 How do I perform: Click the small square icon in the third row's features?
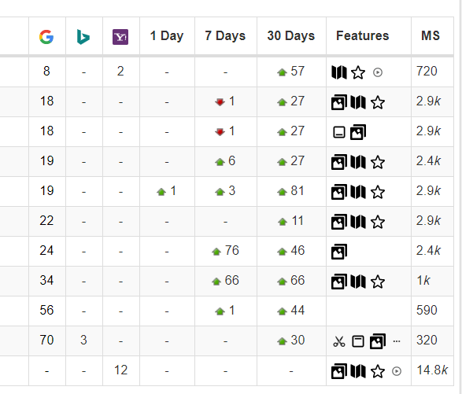339,132
